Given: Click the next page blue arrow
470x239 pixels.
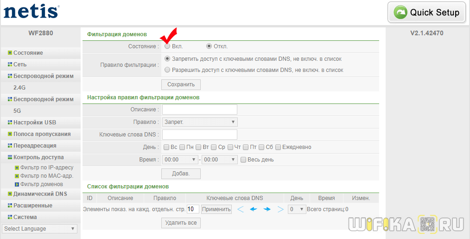Looking at the screenshot, I should click(267, 209).
